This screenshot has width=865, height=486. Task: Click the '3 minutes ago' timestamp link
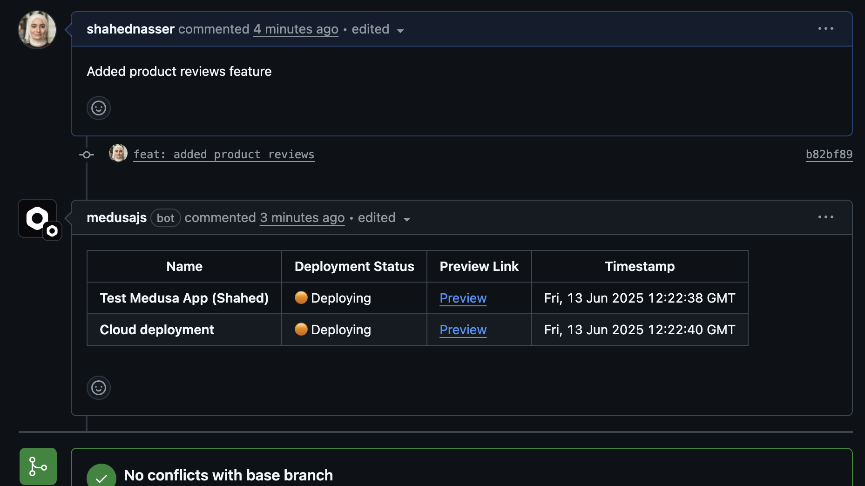pos(302,217)
